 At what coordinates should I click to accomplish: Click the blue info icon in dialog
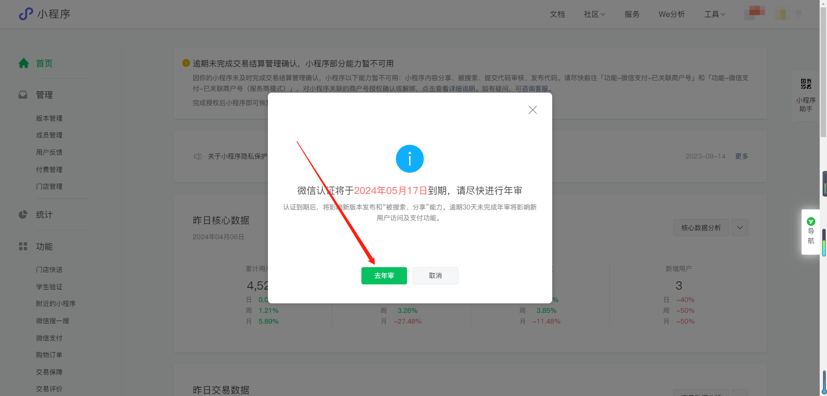click(x=409, y=159)
